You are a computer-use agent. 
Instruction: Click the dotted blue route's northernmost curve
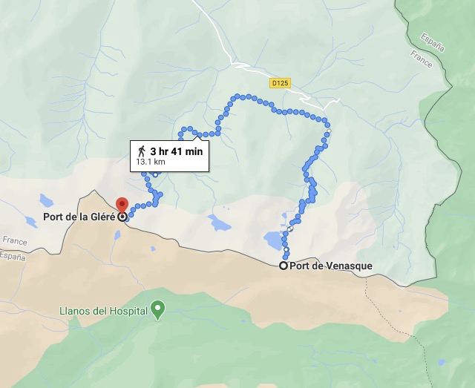point(243,97)
